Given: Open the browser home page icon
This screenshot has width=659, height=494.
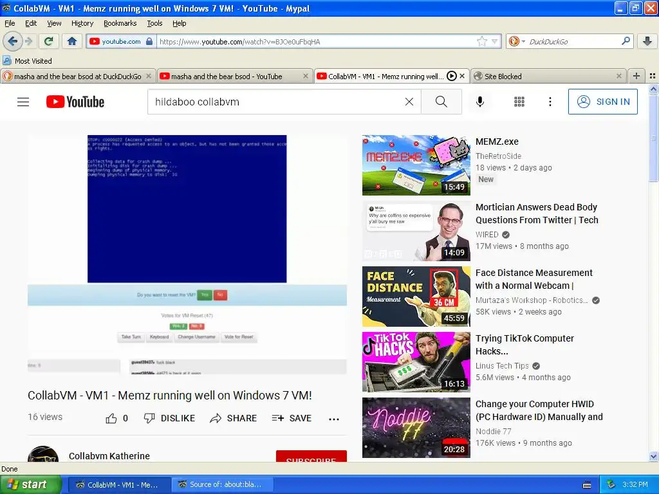Looking at the screenshot, I should 72,41.
